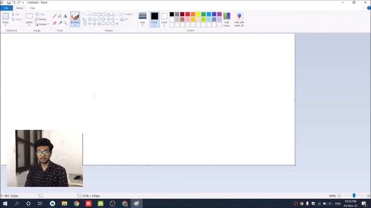Open the File menu
Screen dimensions: 371x208
6,8
